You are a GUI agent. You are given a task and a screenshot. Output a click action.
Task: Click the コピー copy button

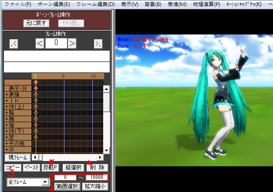pyautogui.click(x=13, y=168)
